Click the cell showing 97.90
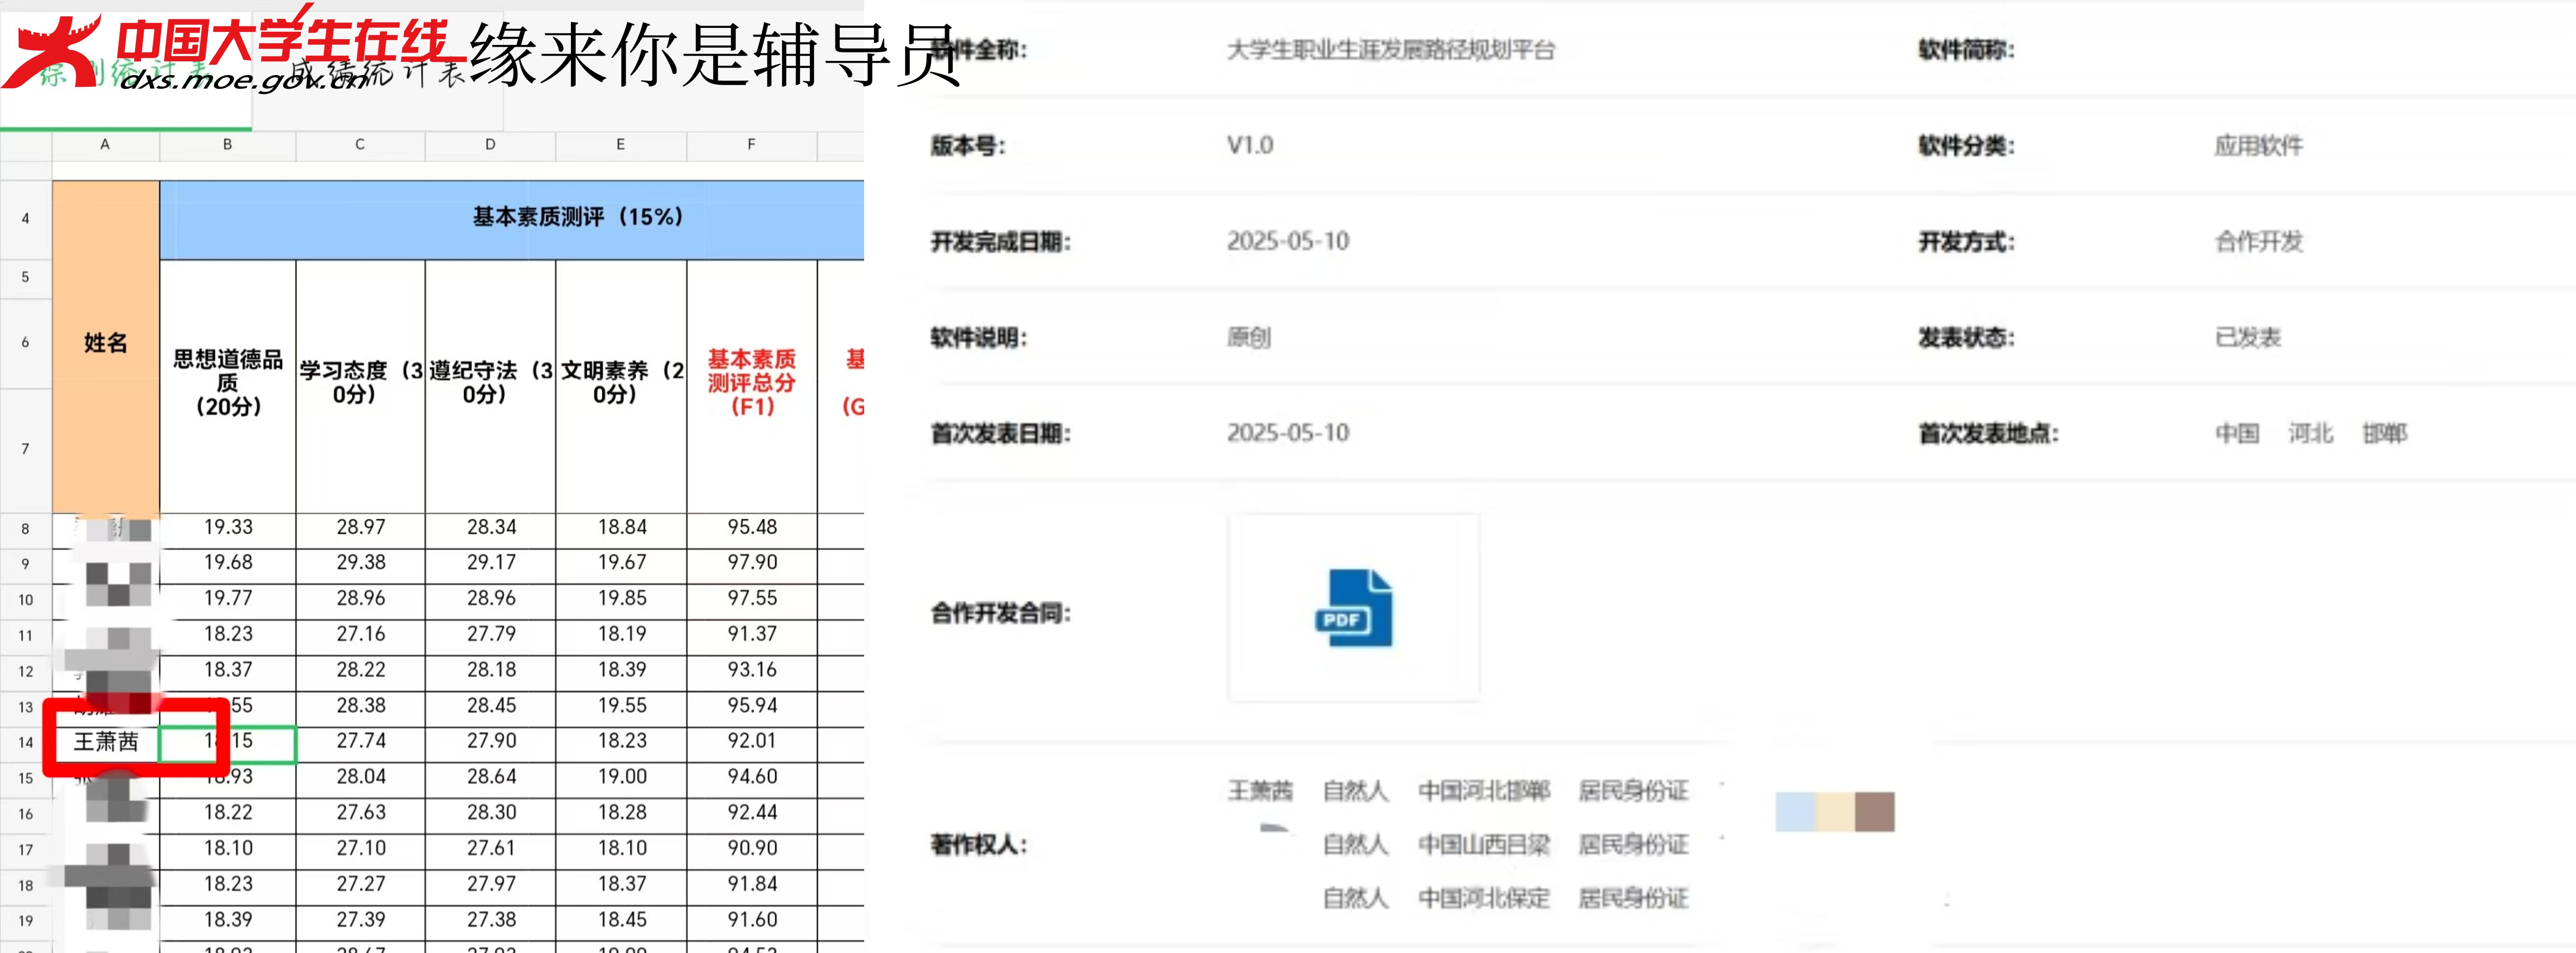Image resolution: width=2576 pixels, height=953 pixels. (x=752, y=563)
